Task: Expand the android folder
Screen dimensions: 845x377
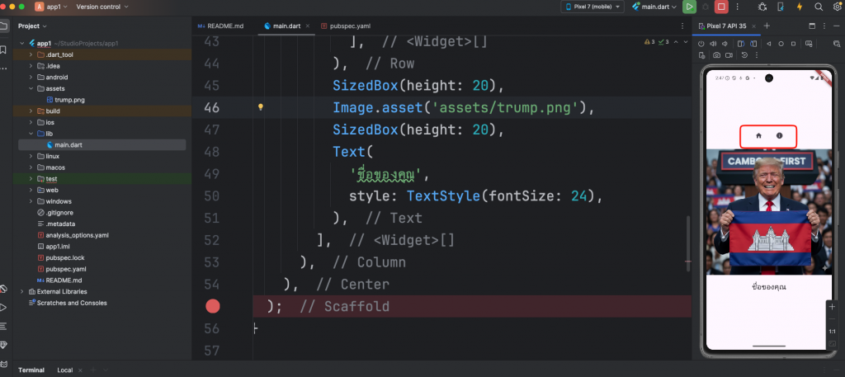Action: 31,77
